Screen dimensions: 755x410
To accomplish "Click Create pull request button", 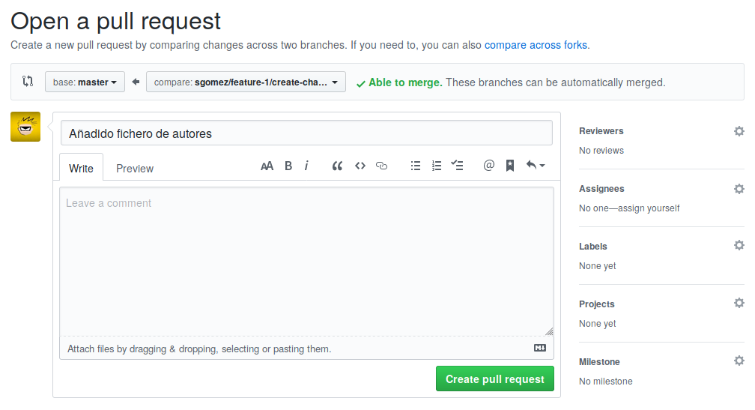I will (x=495, y=379).
